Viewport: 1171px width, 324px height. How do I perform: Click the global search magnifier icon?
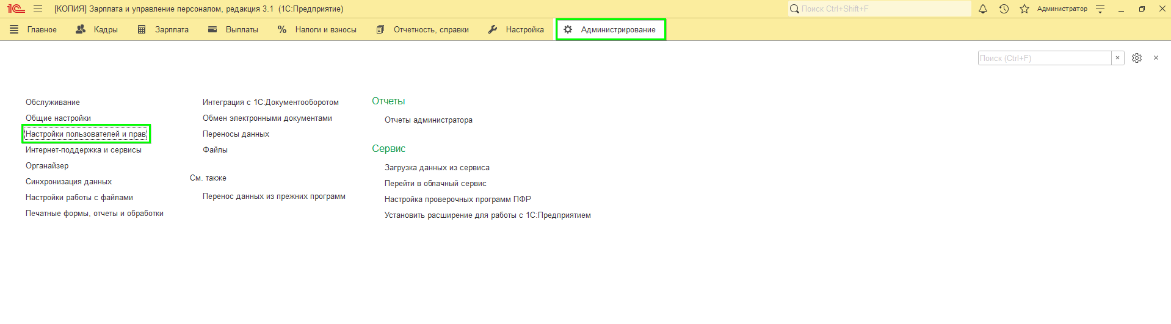click(794, 9)
